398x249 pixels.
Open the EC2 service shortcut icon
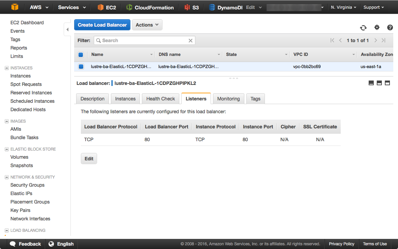click(x=100, y=7)
